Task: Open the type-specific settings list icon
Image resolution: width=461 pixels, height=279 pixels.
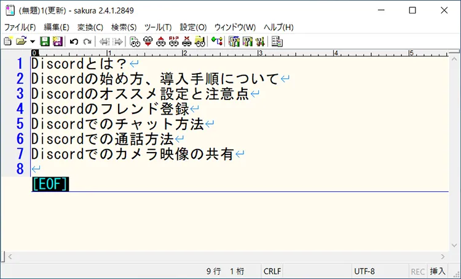Action: coord(234,42)
